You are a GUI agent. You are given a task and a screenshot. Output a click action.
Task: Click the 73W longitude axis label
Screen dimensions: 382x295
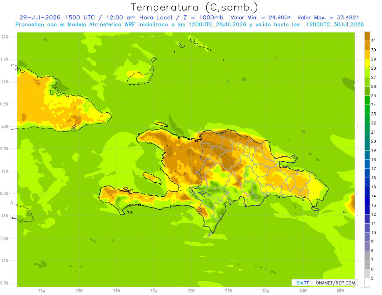(154, 291)
